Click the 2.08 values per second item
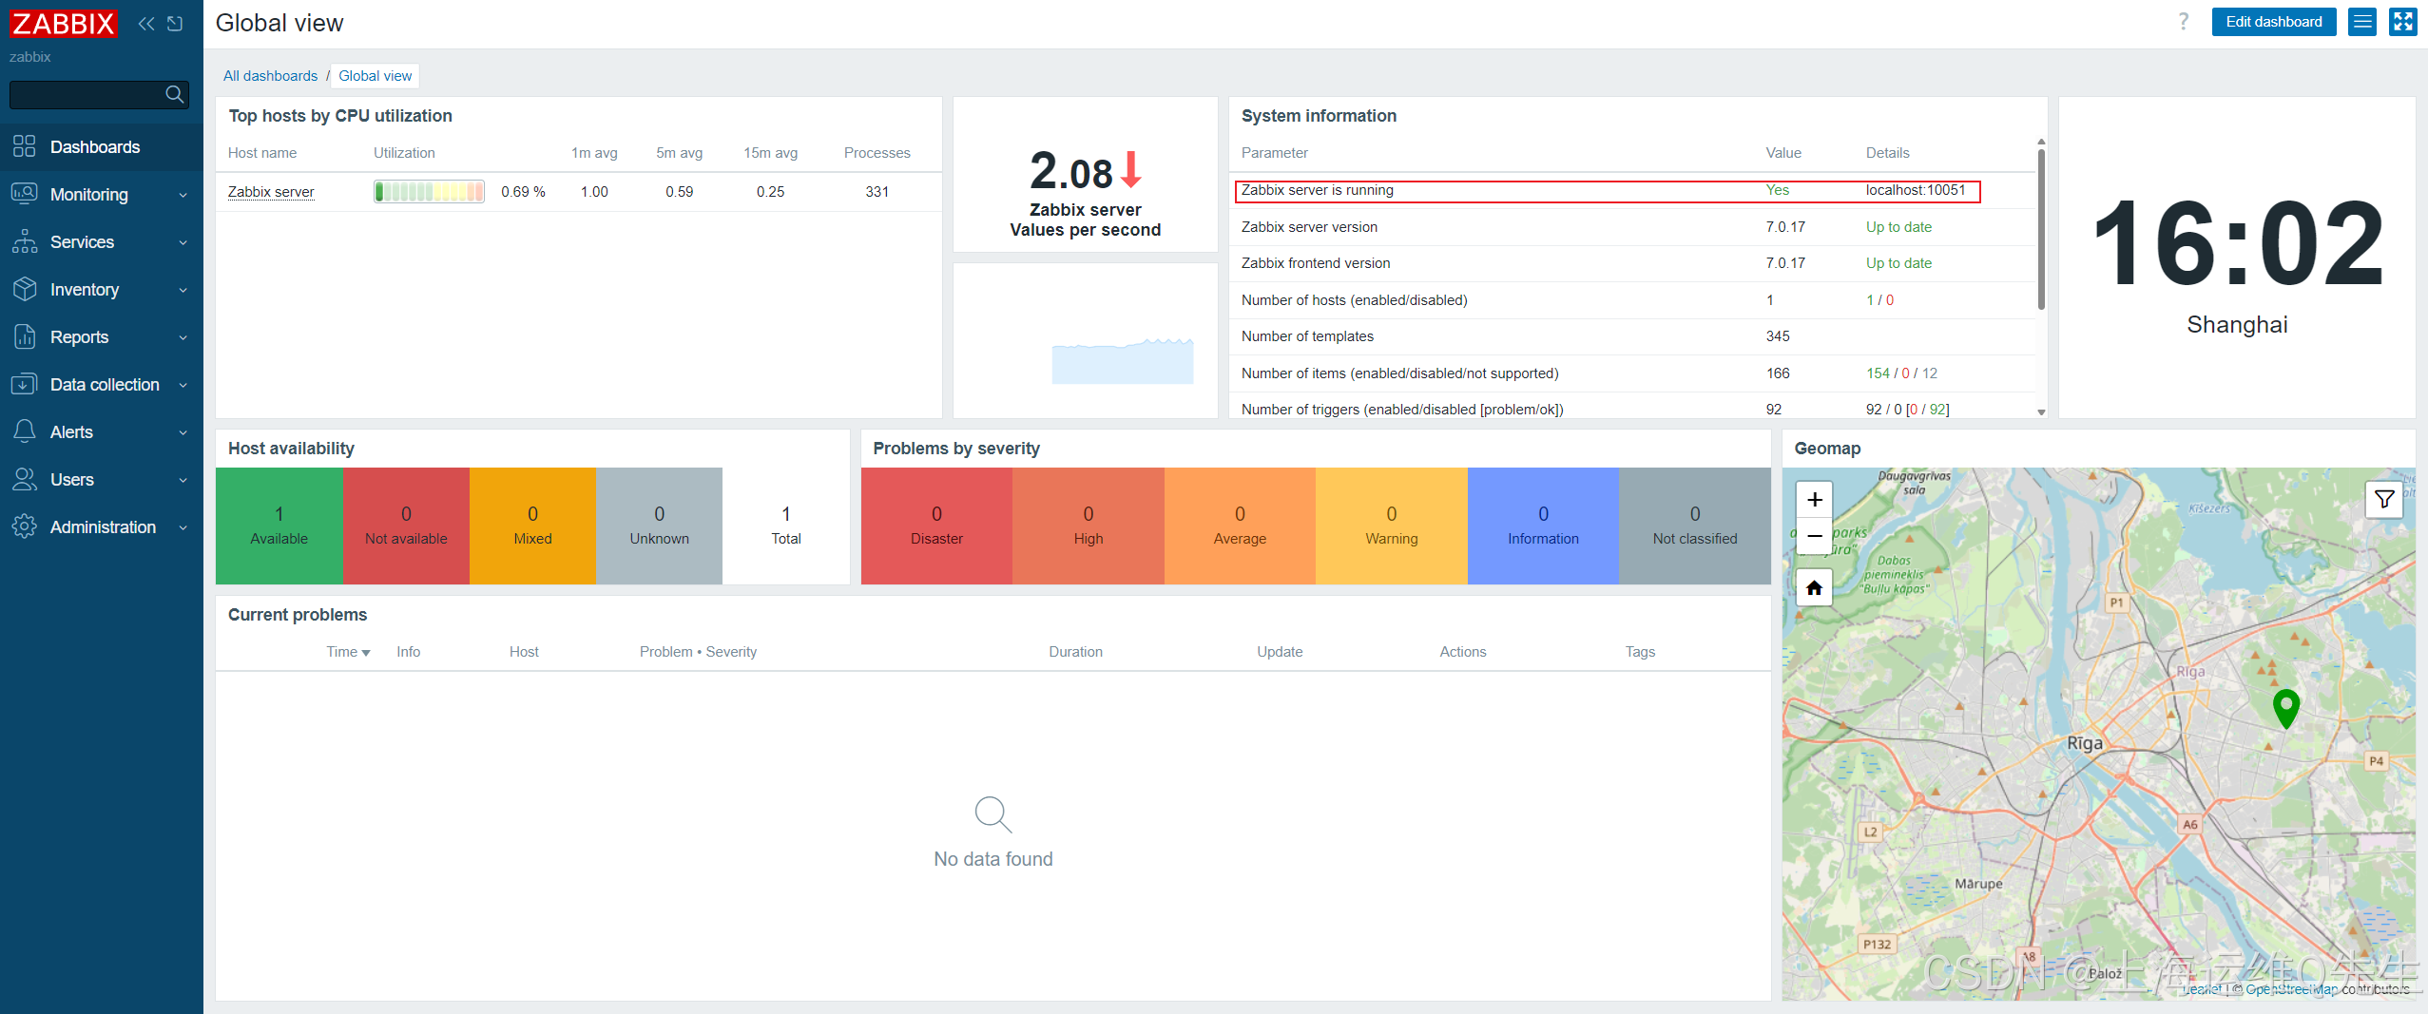Screen dimensions: 2428x1014 coord(1085,175)
